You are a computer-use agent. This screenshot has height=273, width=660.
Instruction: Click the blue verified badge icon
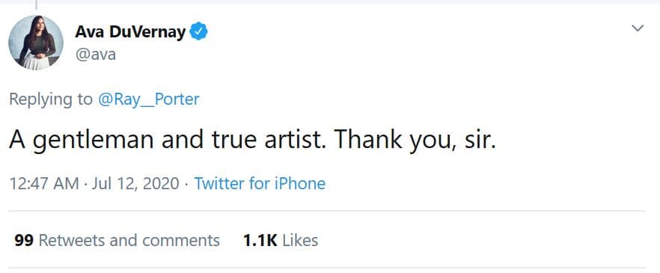(198, 31)
